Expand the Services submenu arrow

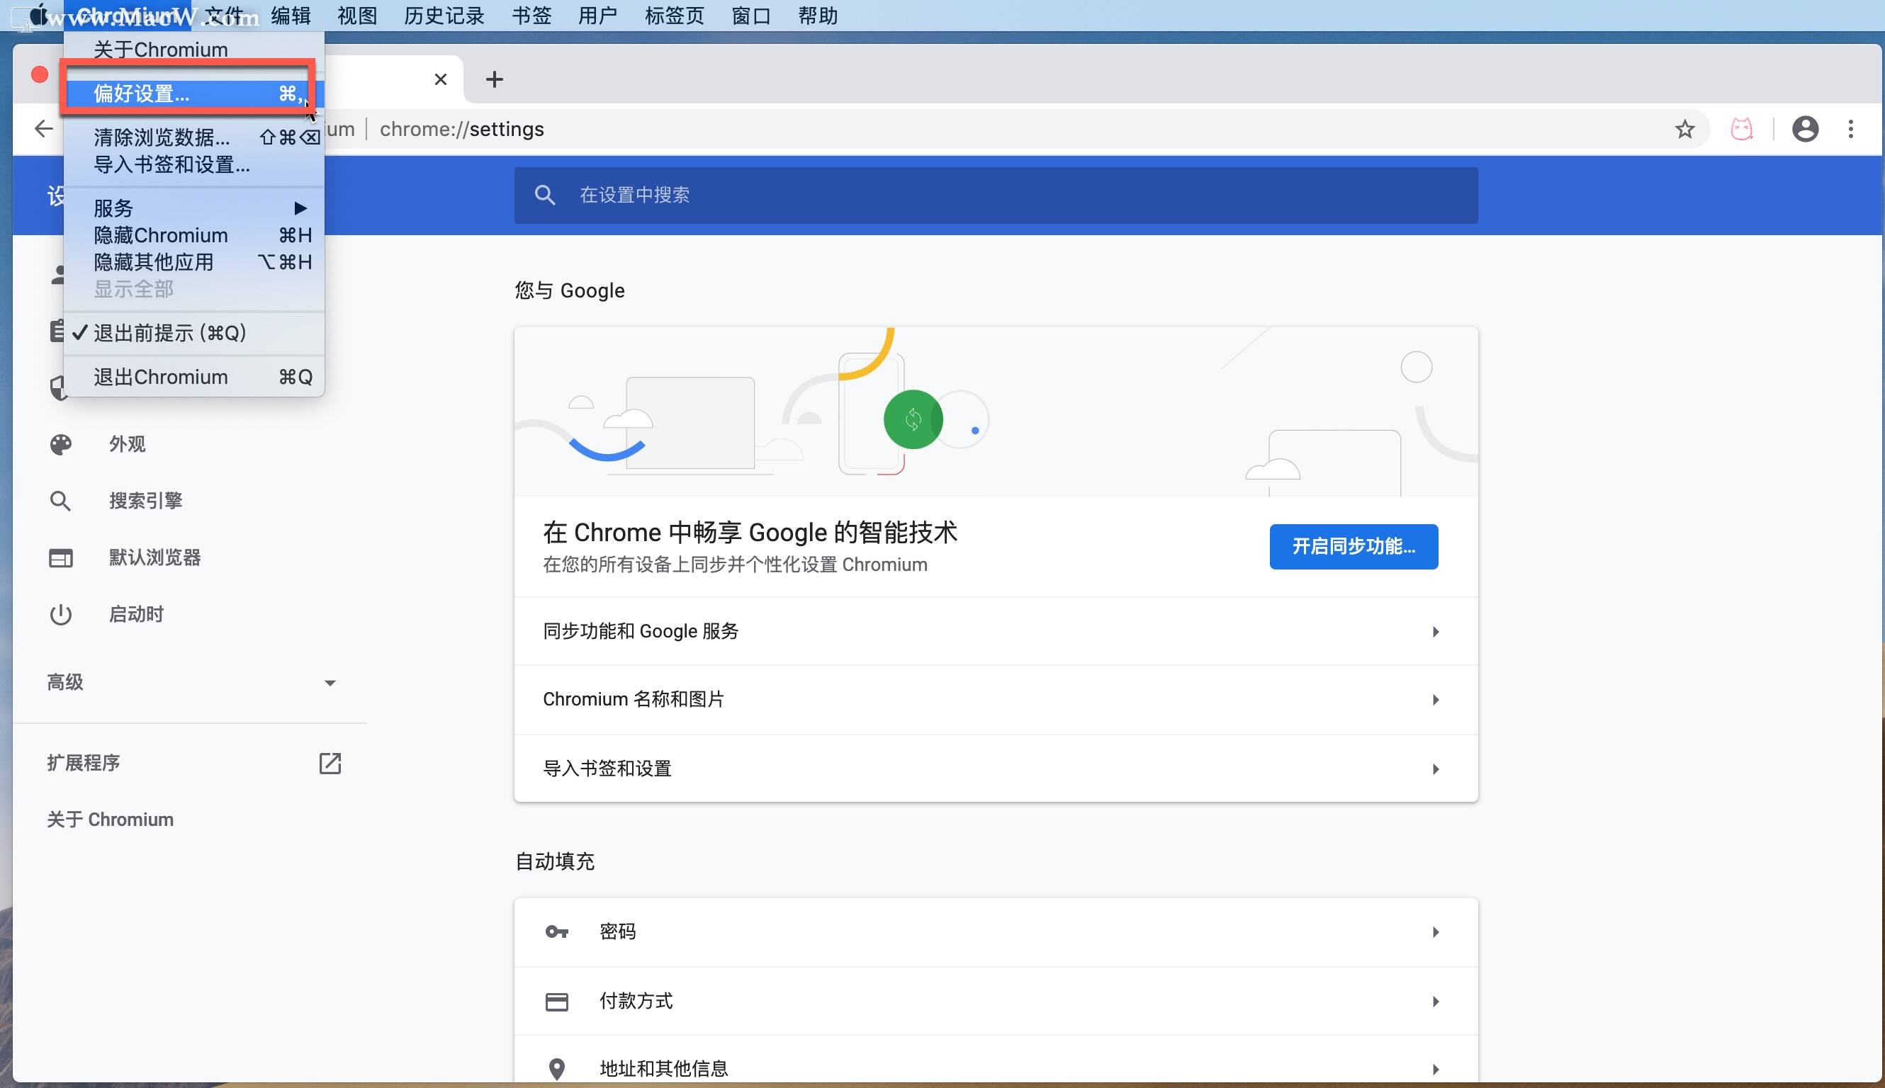click(300, 208)
